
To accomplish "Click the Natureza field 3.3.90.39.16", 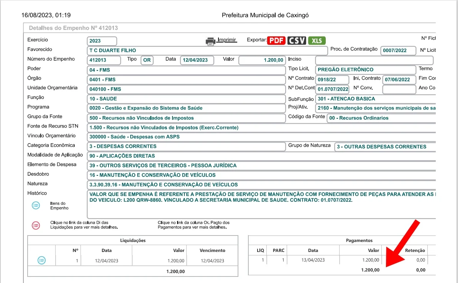I will [261, 185].
